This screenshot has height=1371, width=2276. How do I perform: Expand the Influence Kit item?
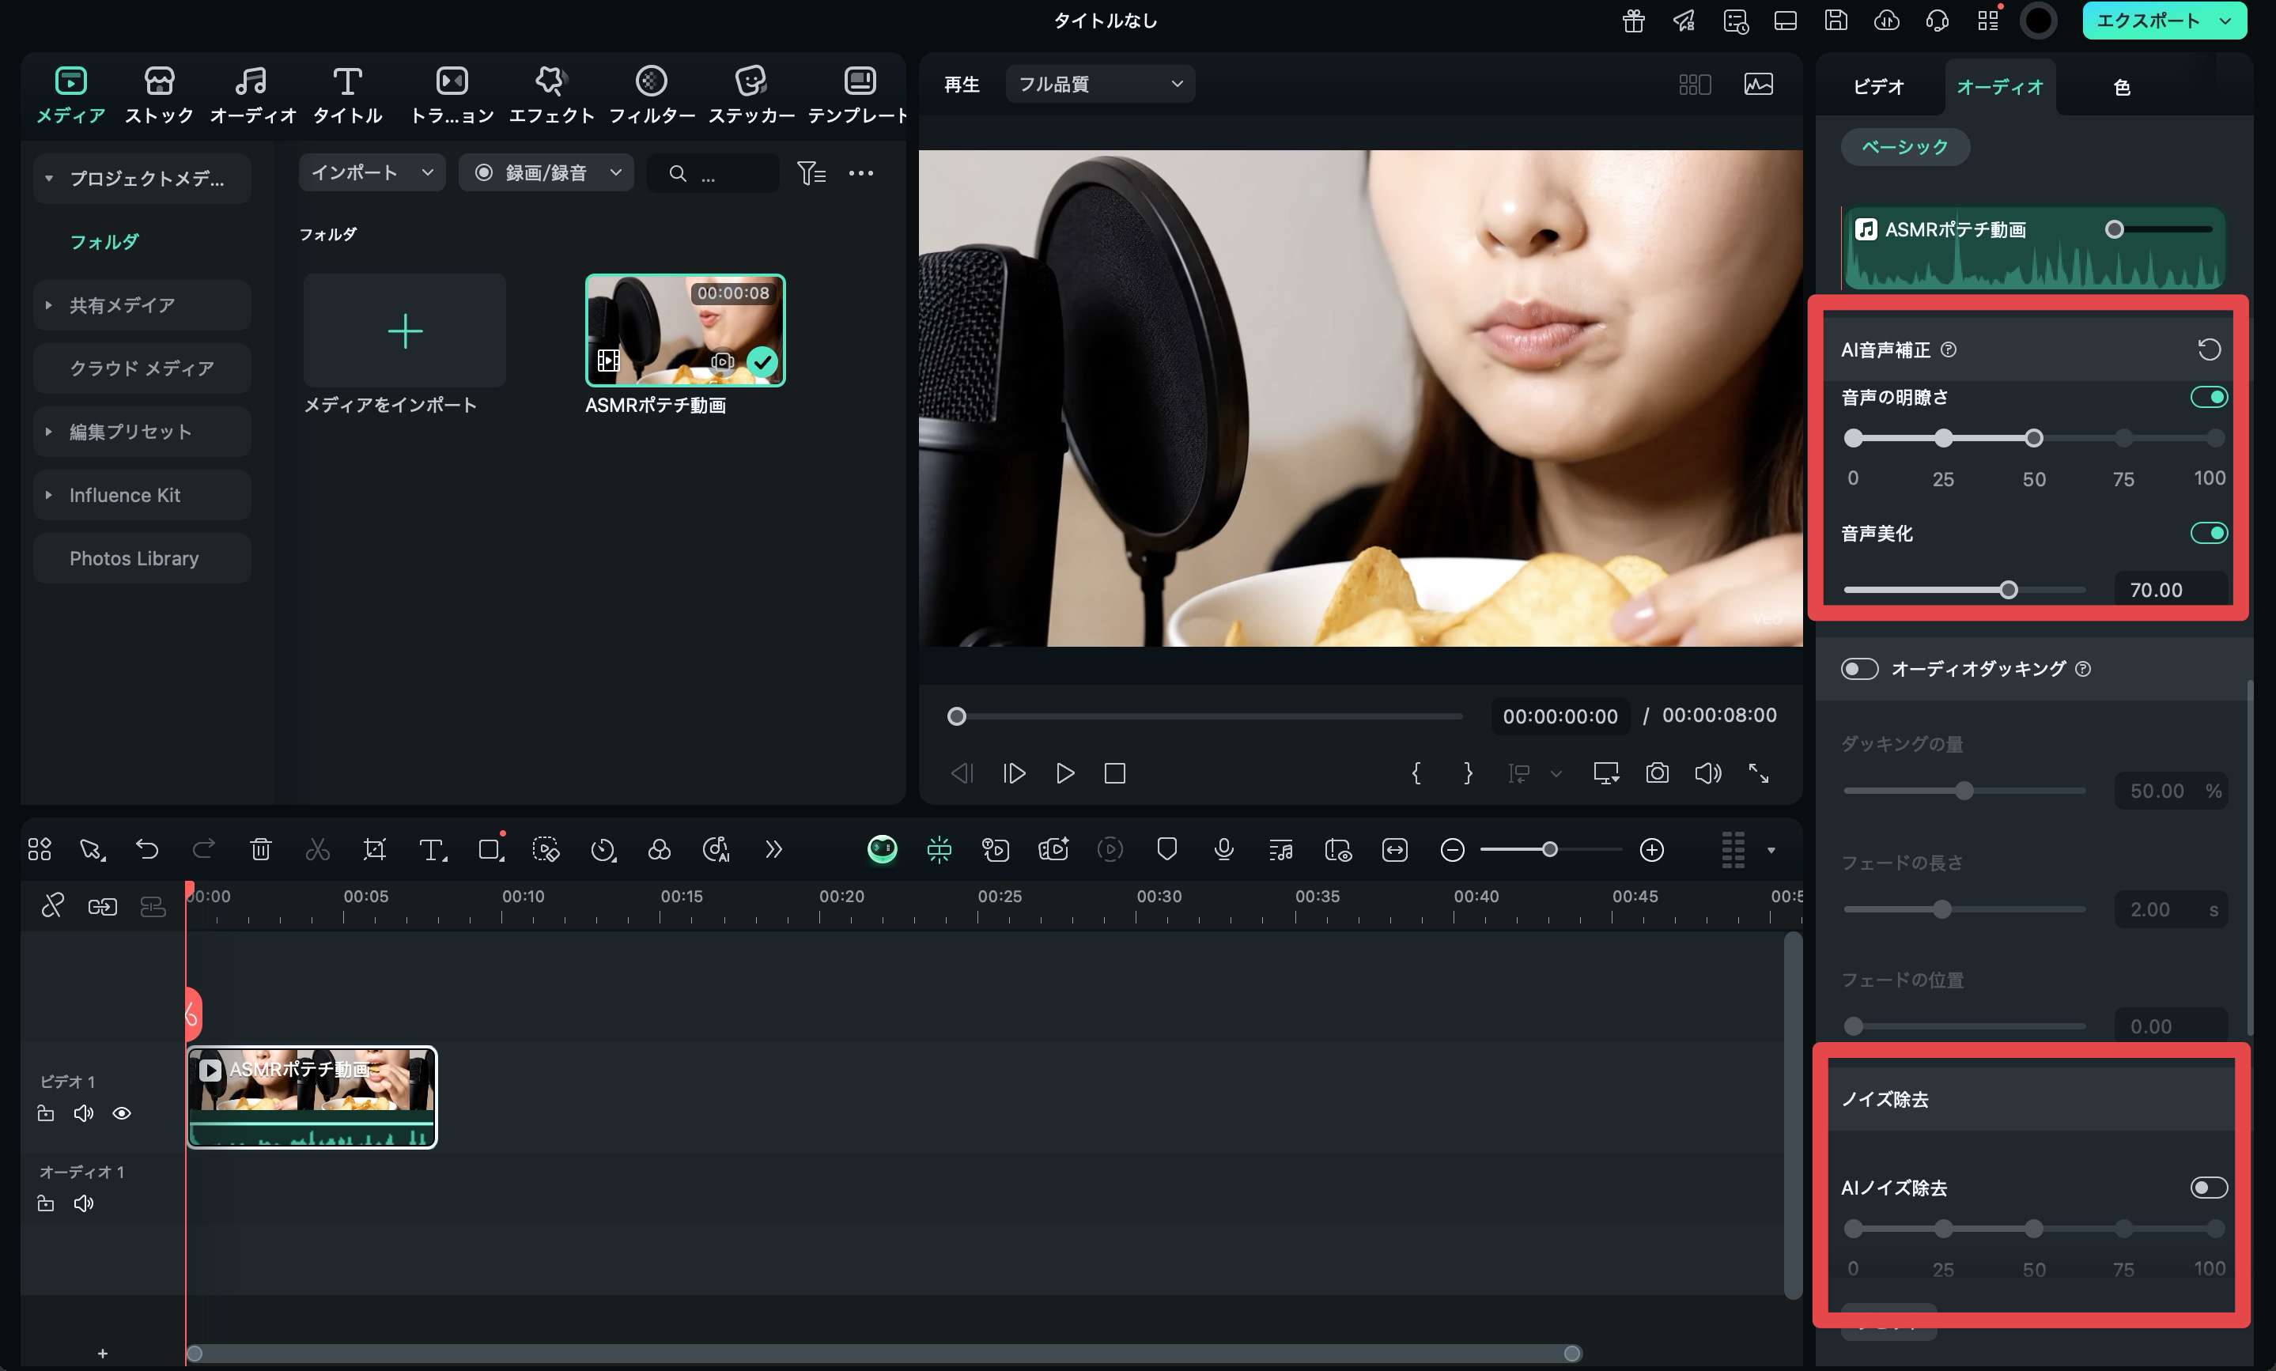(49, 495)
